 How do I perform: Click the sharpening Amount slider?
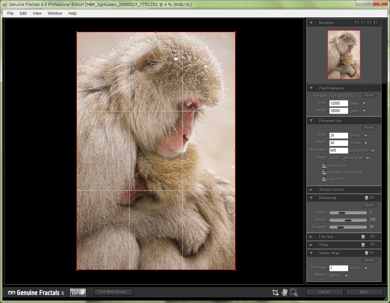point(348,220)
